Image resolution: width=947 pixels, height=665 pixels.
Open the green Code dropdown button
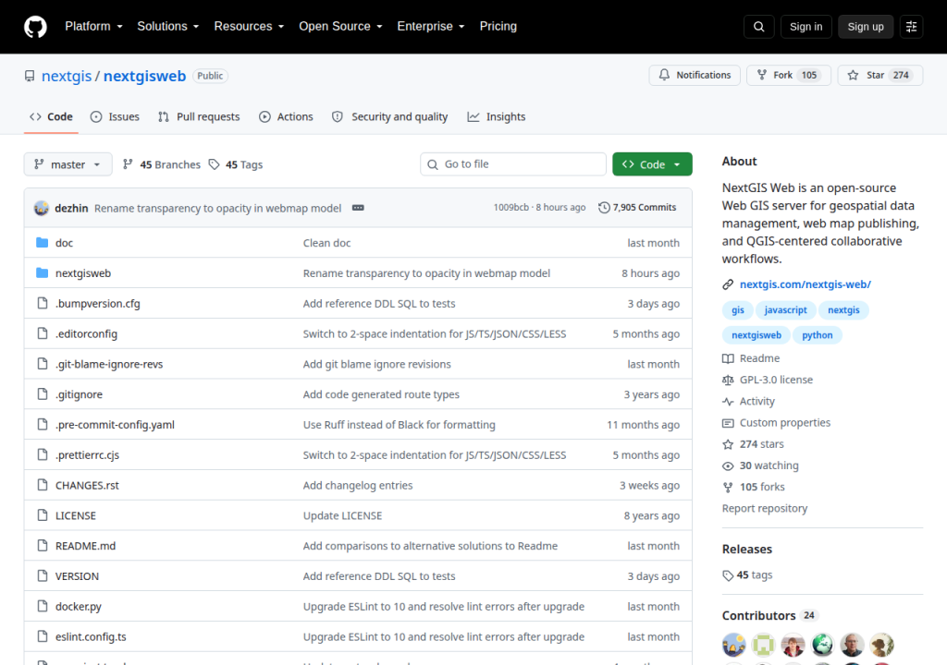pos(652,164)
